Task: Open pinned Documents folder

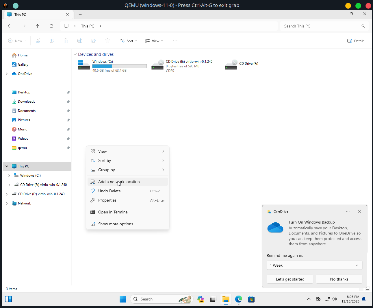Action: [37, 111]
